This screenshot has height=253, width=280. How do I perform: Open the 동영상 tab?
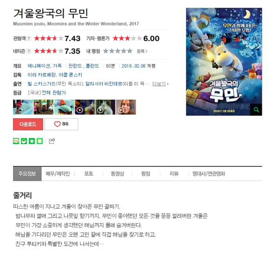117,174
